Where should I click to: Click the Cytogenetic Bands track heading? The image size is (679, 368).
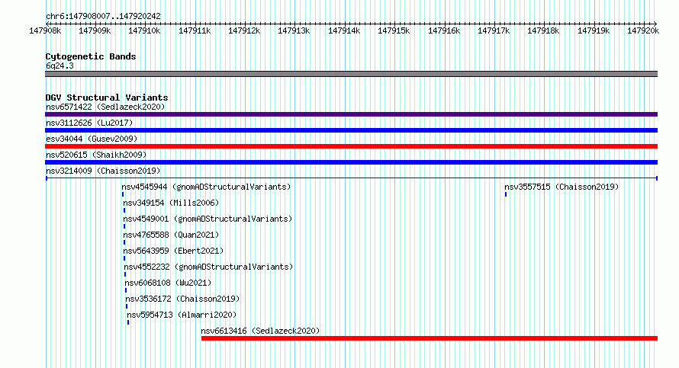click(x=91, y=56)
